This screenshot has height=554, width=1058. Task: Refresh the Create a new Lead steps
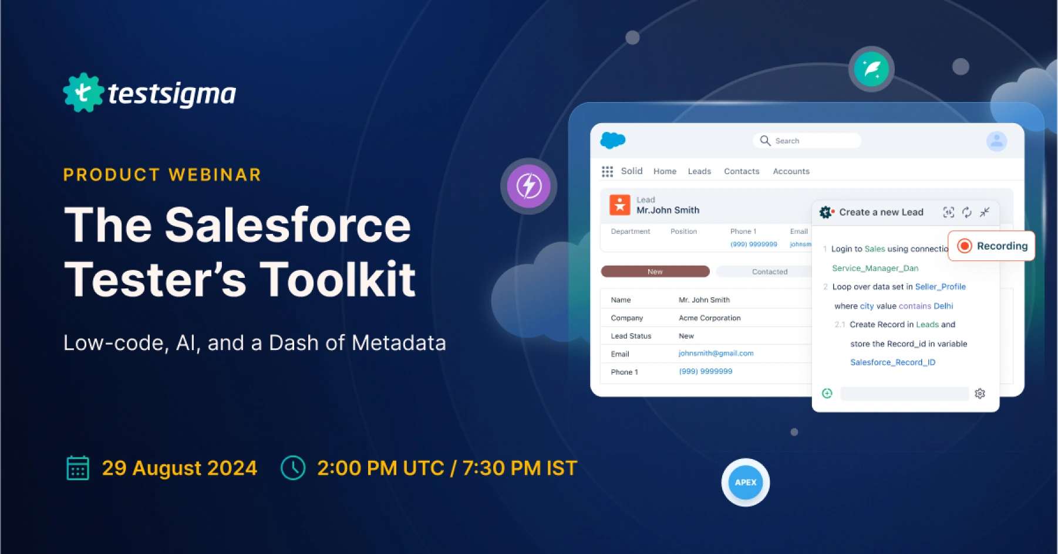coord(967,212)
